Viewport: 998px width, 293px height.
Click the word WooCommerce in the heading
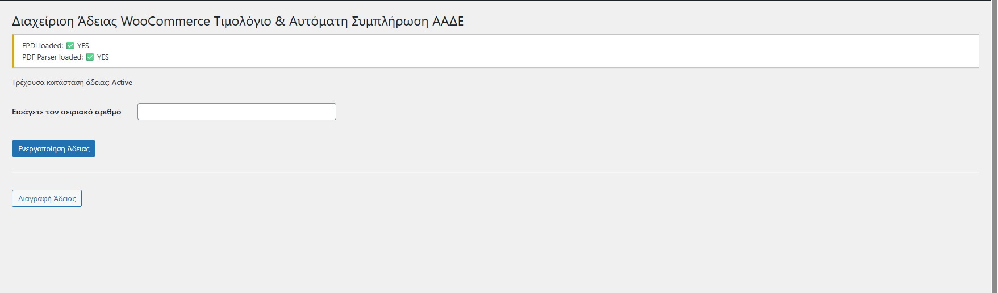[165, 22]
